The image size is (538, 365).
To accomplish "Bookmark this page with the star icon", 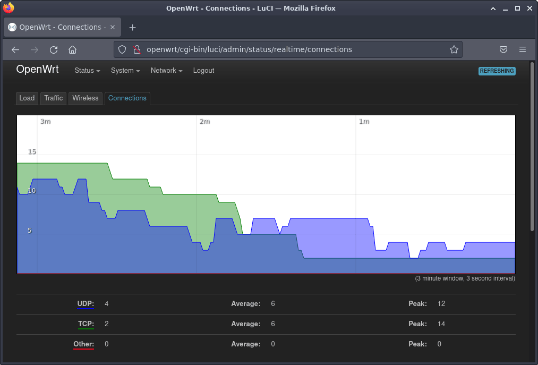I will pos(454,49).
